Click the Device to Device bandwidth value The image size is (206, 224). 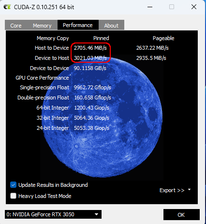(90, 68)
